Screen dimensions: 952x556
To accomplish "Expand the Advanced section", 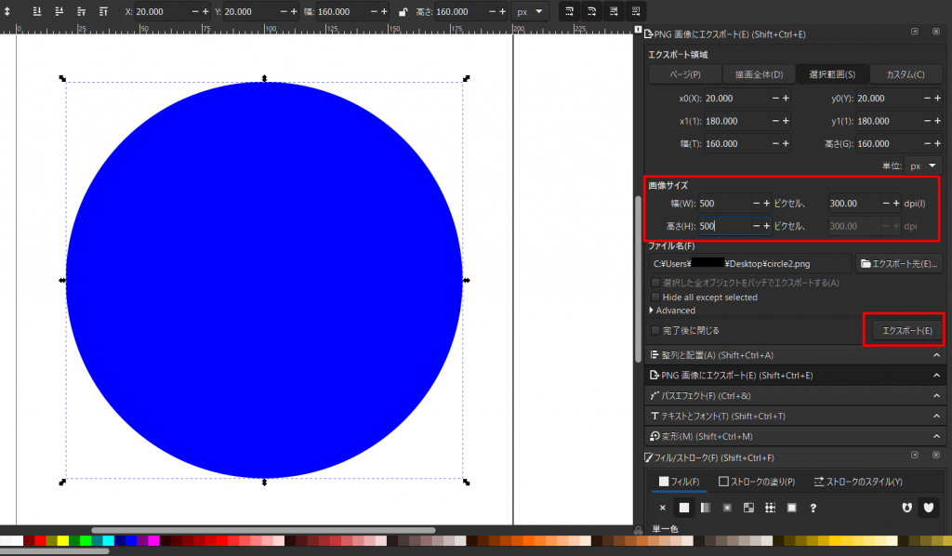I will coord(671,311).
